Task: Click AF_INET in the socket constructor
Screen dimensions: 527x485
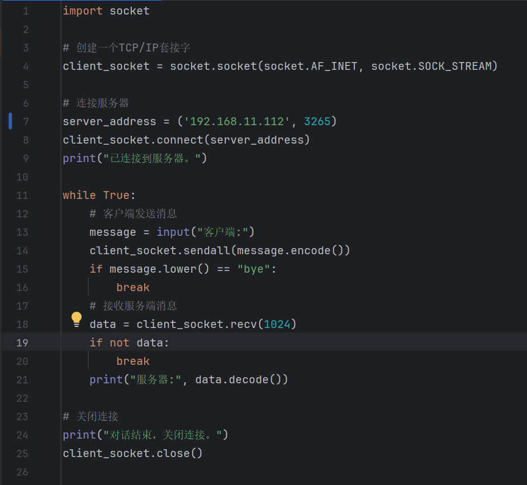Action: pyautogui.click(x=334, y=66)
